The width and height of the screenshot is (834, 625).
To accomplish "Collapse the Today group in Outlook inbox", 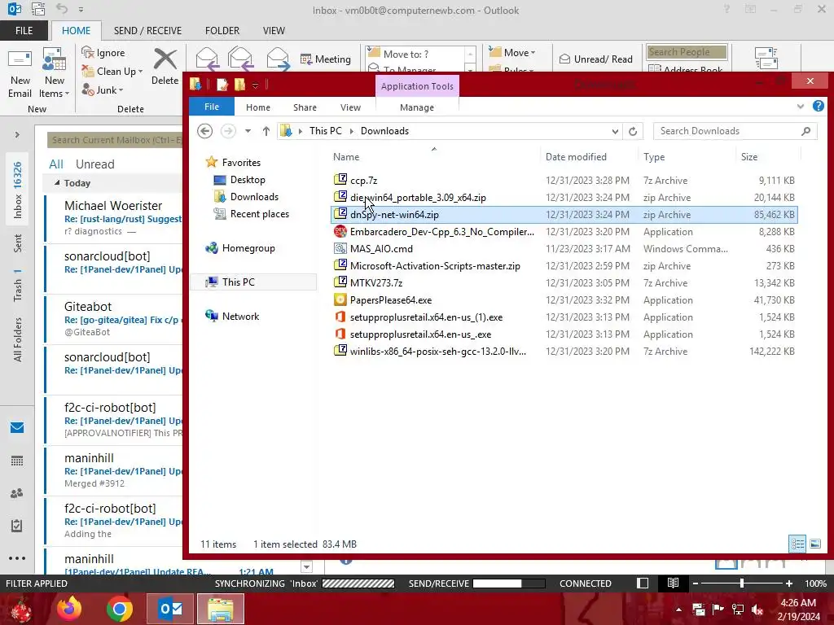I will [x=58, y=183].
